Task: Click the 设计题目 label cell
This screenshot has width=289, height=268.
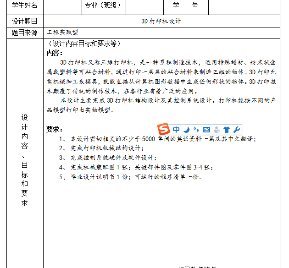Action: click(25, 21)
